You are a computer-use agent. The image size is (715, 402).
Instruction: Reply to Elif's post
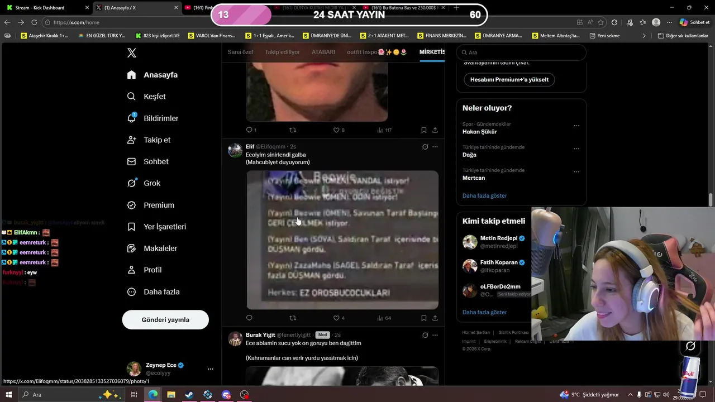click(x=249, y=318)
